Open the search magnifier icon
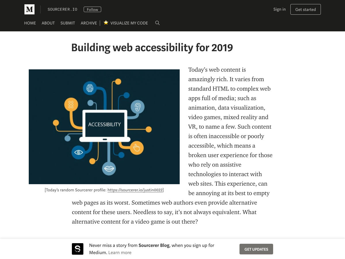 [x=157, y=23]
